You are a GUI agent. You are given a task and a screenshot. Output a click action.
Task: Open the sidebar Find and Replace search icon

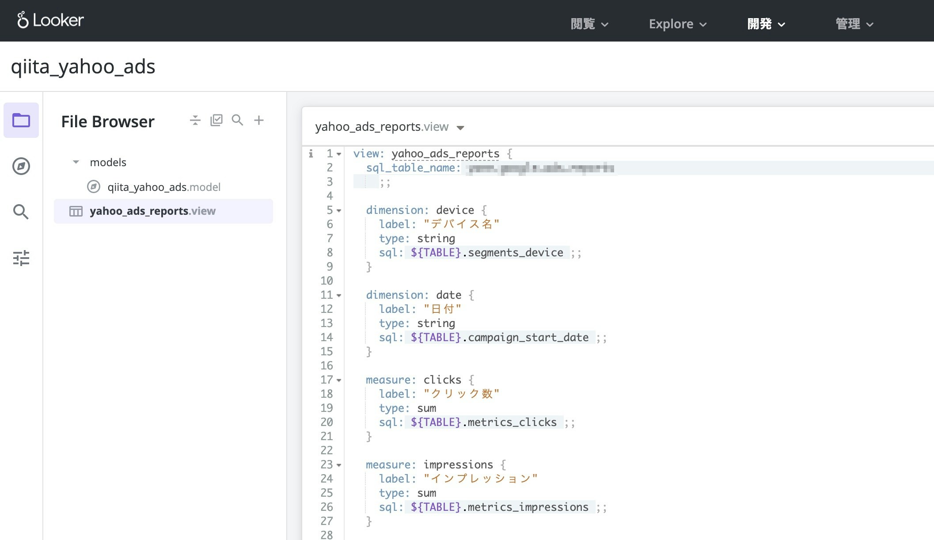coord(21,212)
